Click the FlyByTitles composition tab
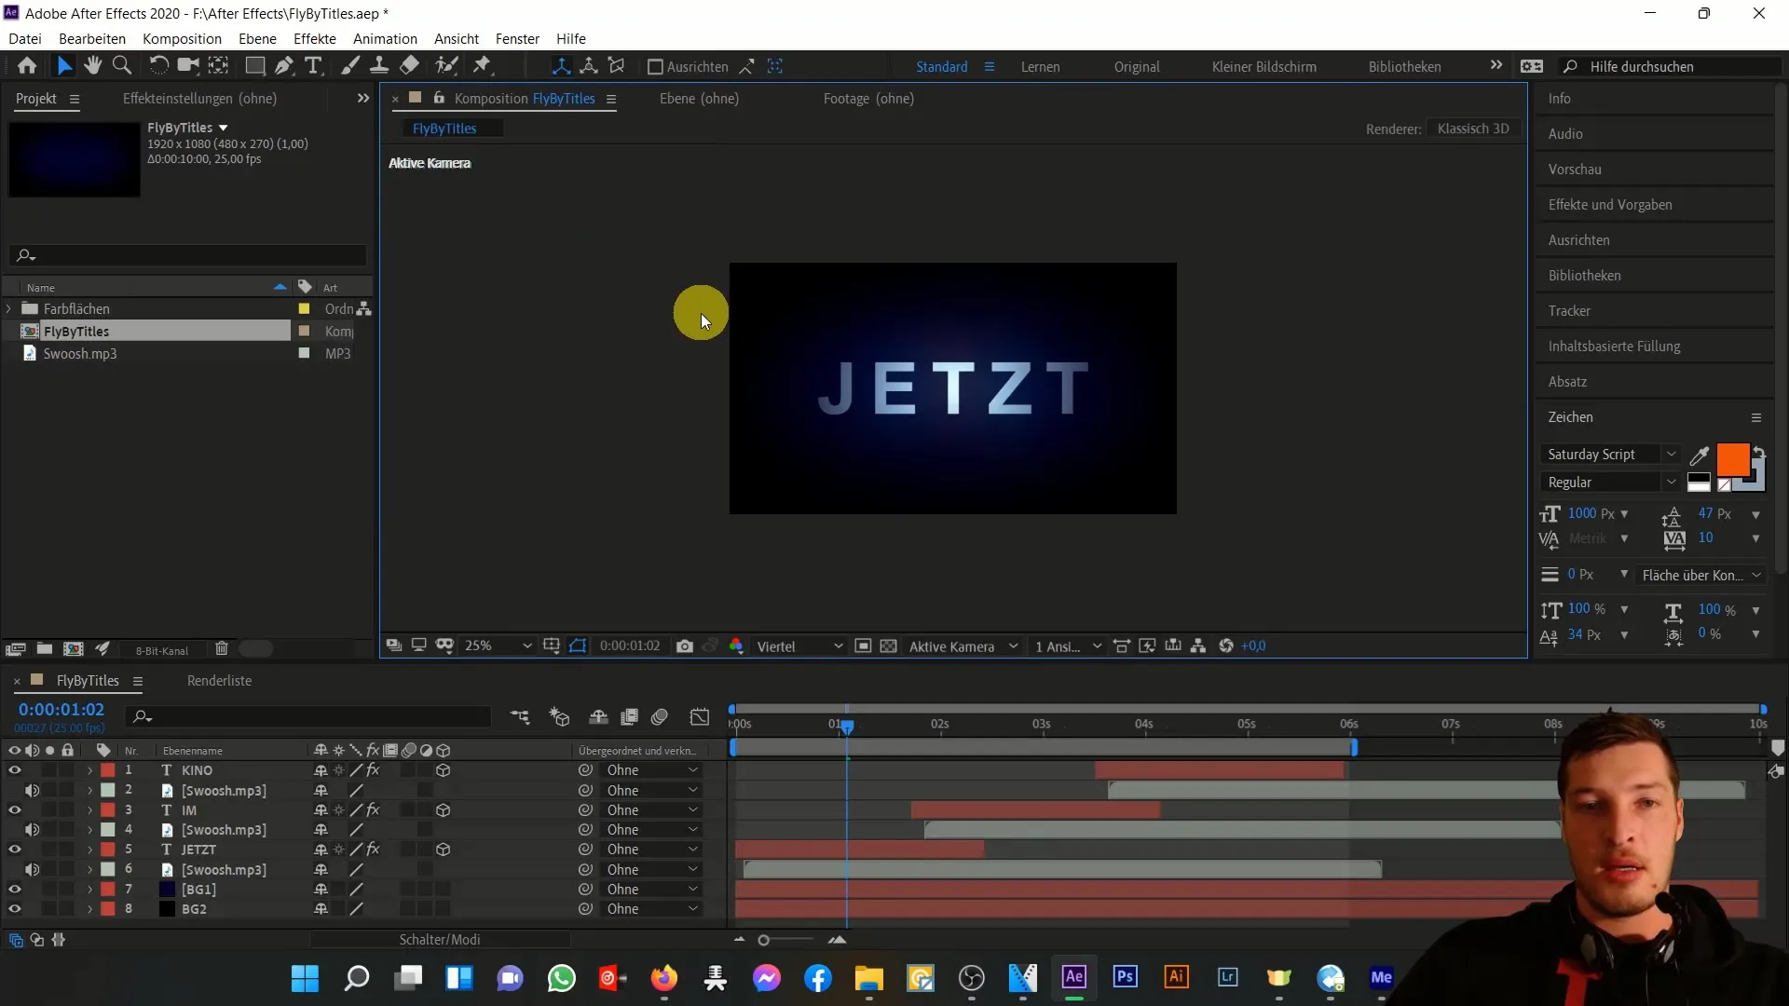Viewport: 1789px width, 1006px height. [x=443, y=128]
